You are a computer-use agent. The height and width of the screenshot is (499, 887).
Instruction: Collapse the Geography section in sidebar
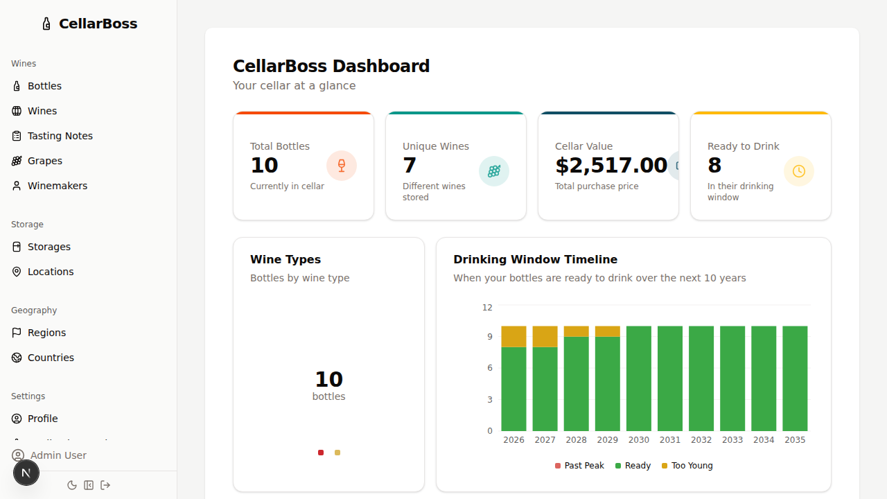(34, 310)
